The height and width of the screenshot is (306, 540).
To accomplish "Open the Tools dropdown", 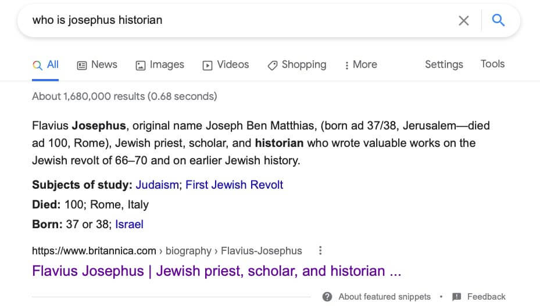I will [492, 64].
